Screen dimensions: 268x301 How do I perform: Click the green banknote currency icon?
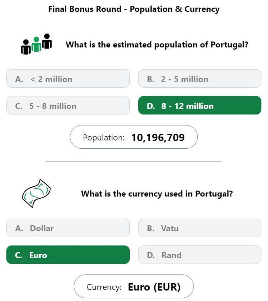pyautogui.click(x=36, y=193)
